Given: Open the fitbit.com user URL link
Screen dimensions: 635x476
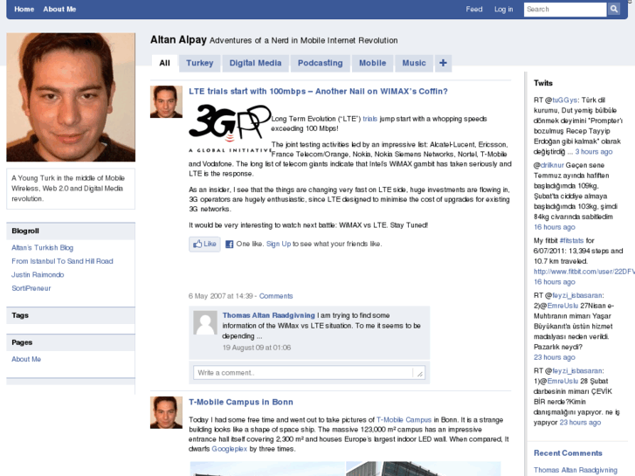Looking at the screenshot, I should (x=584, y=272).
